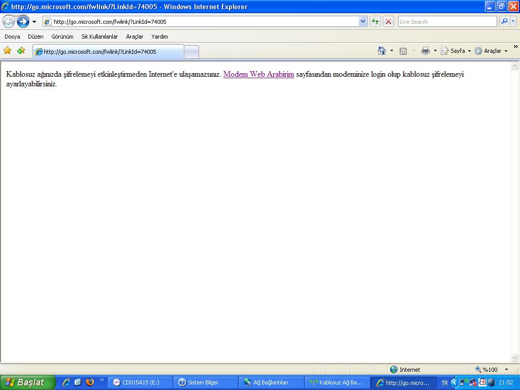Launch Firefox from Quick Launch
This screenshot has height=390, width=520.
pyautogui.click(x=89, y=382)
